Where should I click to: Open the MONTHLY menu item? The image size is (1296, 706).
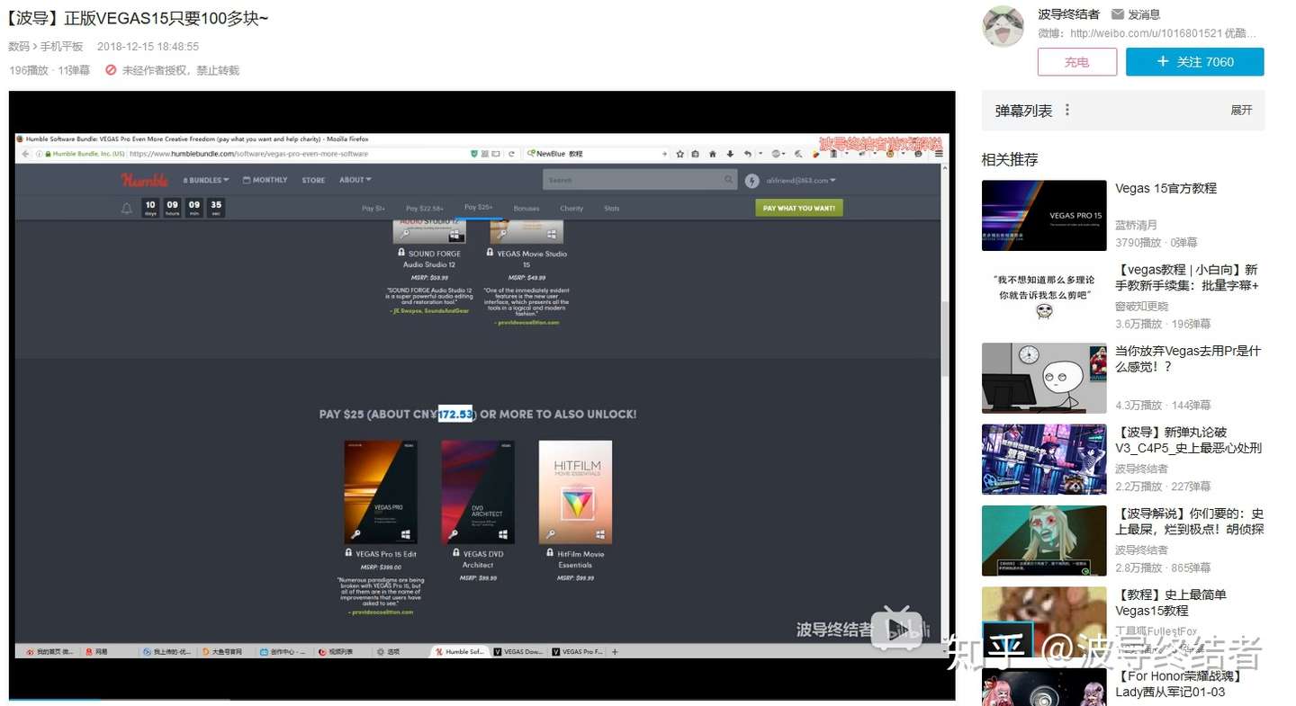click(265, 180)
